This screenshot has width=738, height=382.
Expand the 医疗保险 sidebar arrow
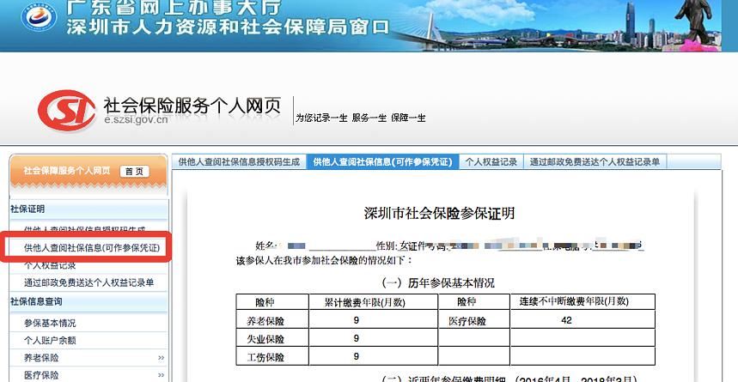[161, 375]
